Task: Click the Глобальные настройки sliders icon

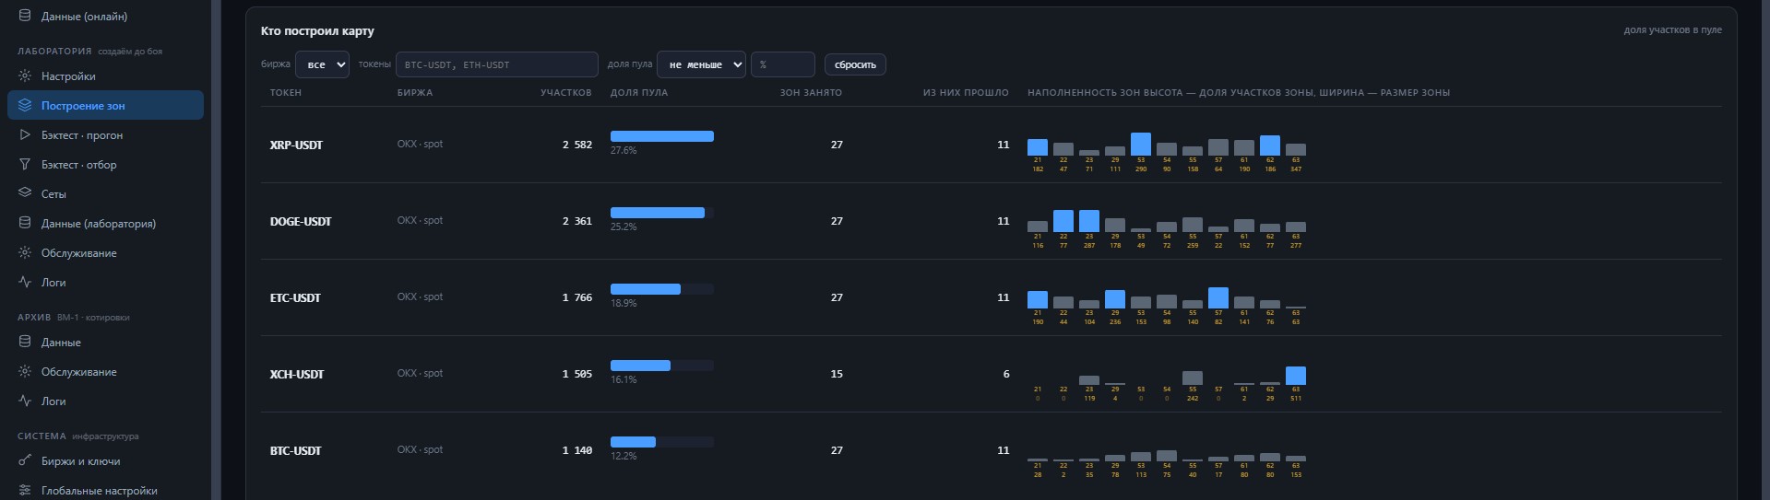Action: 25,490
